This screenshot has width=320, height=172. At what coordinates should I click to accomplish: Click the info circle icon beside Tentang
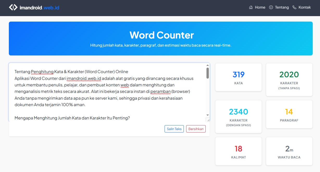[x=271, y=7]
